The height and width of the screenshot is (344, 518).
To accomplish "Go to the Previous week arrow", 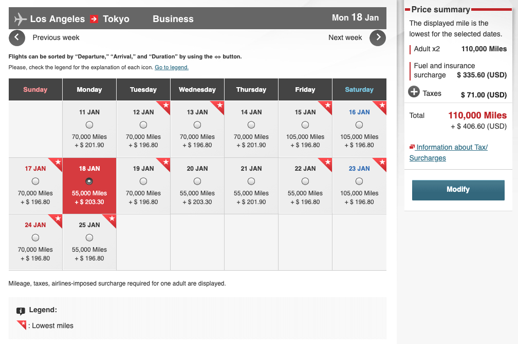I will 17,38.
